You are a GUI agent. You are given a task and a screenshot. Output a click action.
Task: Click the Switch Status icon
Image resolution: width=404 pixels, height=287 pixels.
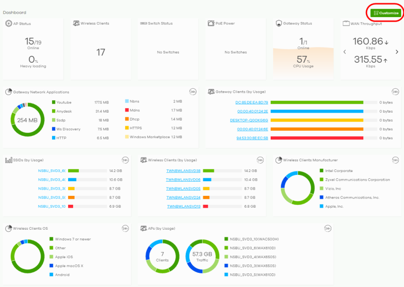click(x=143, y=24)
